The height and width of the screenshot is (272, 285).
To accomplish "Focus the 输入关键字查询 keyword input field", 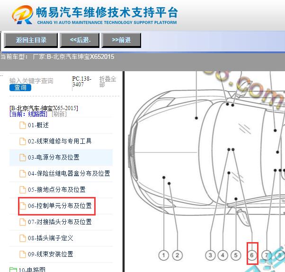I will point(31,81).
